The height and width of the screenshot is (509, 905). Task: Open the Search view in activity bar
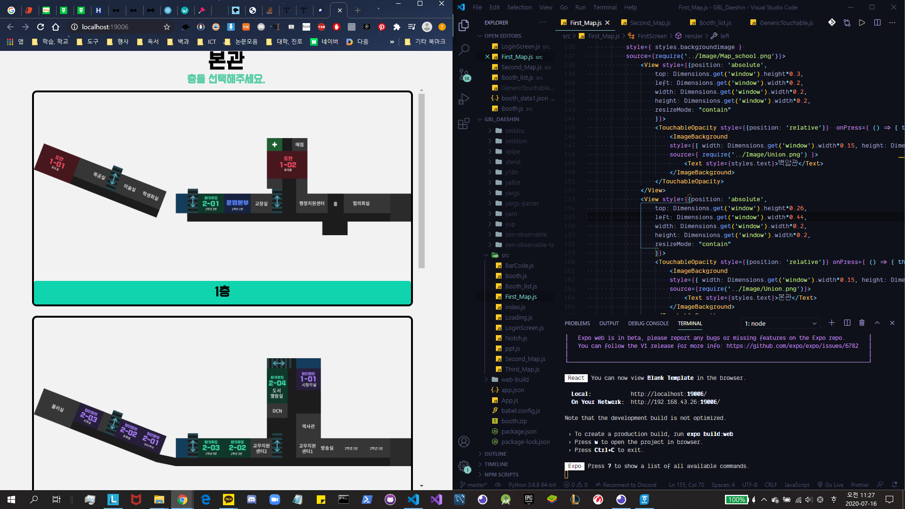pyautogui.click(x=464, y=49)
